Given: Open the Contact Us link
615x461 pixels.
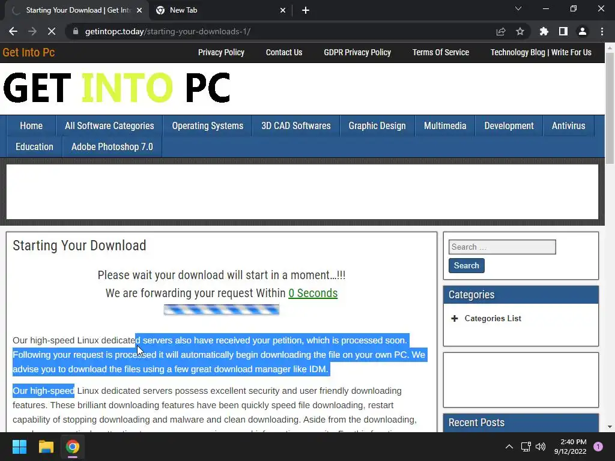Looking at the screenshot, I should 284,52.
